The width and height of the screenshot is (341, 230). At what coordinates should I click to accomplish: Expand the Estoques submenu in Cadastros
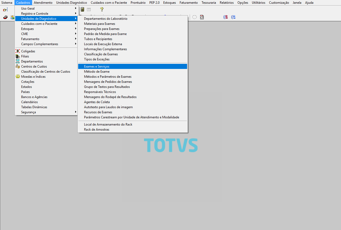47,29
